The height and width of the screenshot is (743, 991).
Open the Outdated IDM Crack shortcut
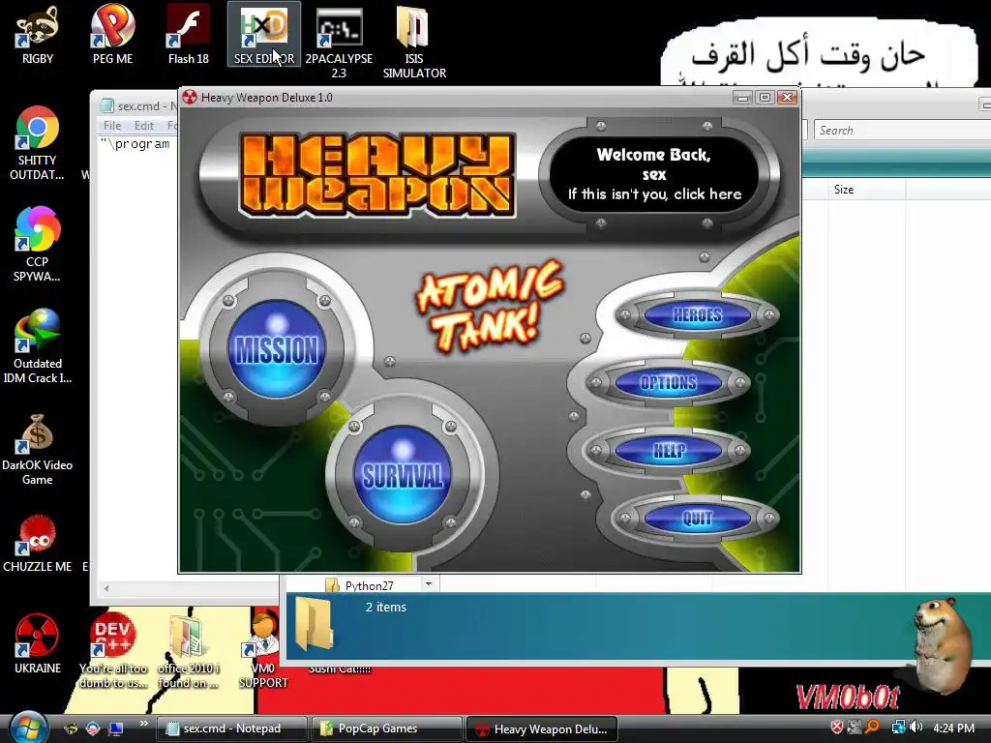coord(38,346)
